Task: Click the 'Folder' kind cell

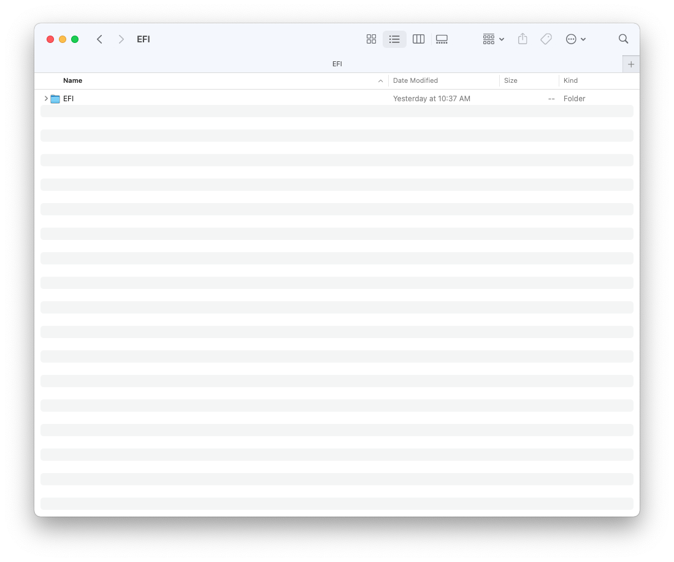Action: [574, 98]
